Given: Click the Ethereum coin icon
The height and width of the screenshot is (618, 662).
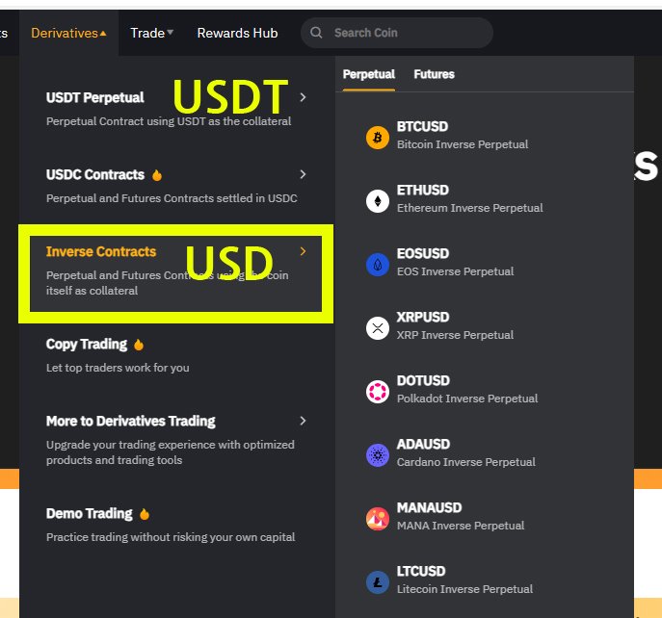Looking at the screenshot, I should [378, 201].
